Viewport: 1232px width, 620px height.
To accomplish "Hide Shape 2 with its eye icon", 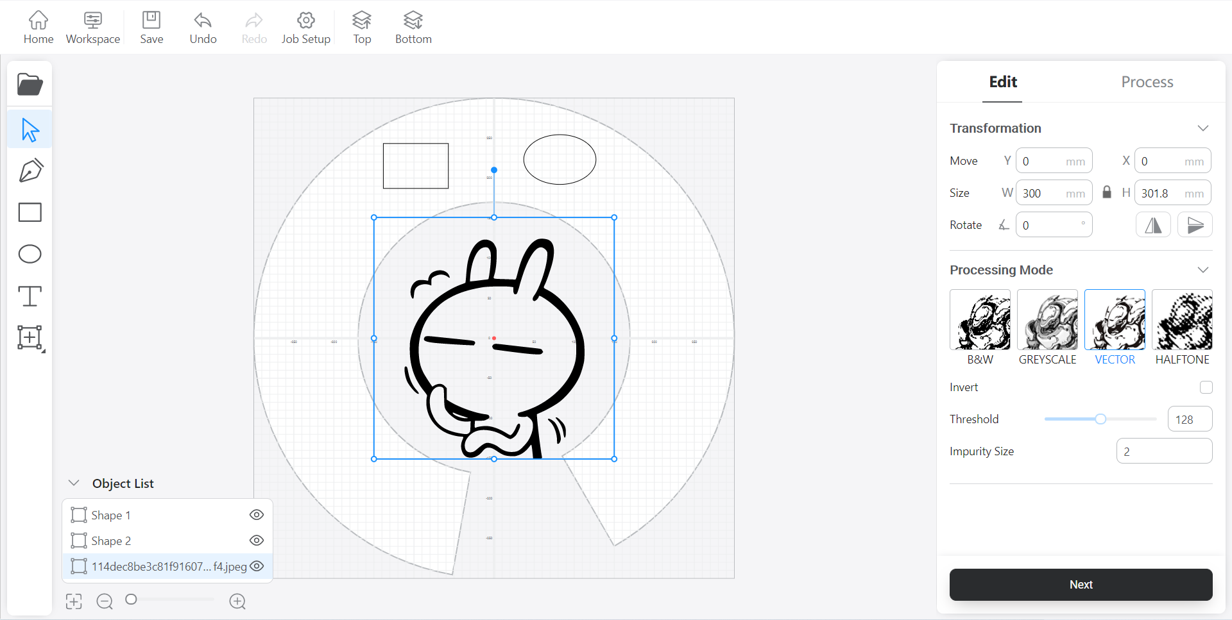I will pyautogui.click(x=257, y=540).
